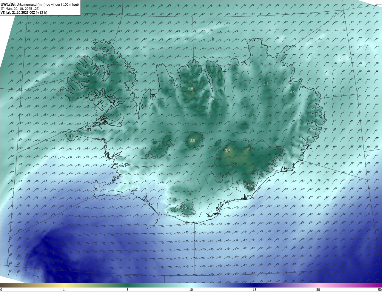The image size is (382, 292).
Task: Click the "15" tick label on the colour scale
Action: 255,290
